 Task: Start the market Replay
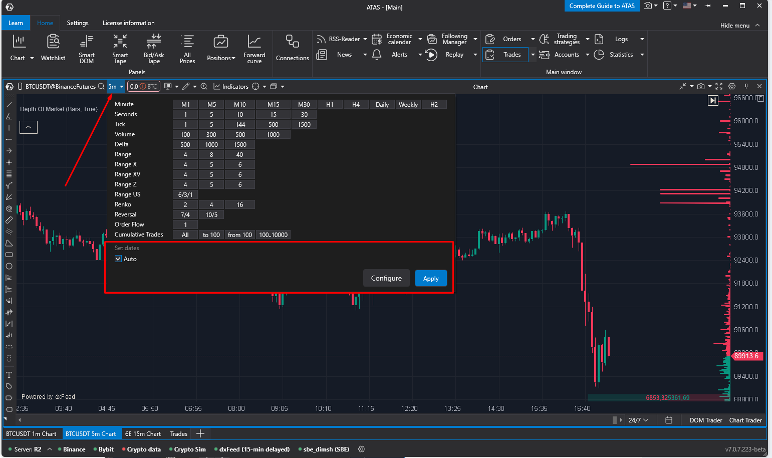(445, 55)
